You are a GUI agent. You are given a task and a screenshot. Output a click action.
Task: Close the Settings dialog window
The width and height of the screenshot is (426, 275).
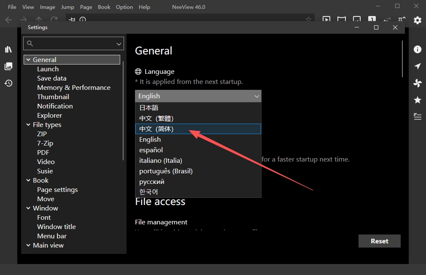pyautogui.click(x=395, y=27)
